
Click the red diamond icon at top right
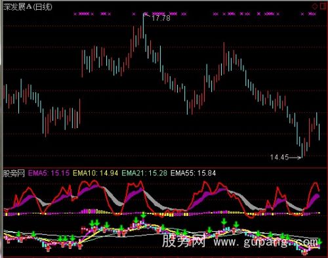(315, 7)
